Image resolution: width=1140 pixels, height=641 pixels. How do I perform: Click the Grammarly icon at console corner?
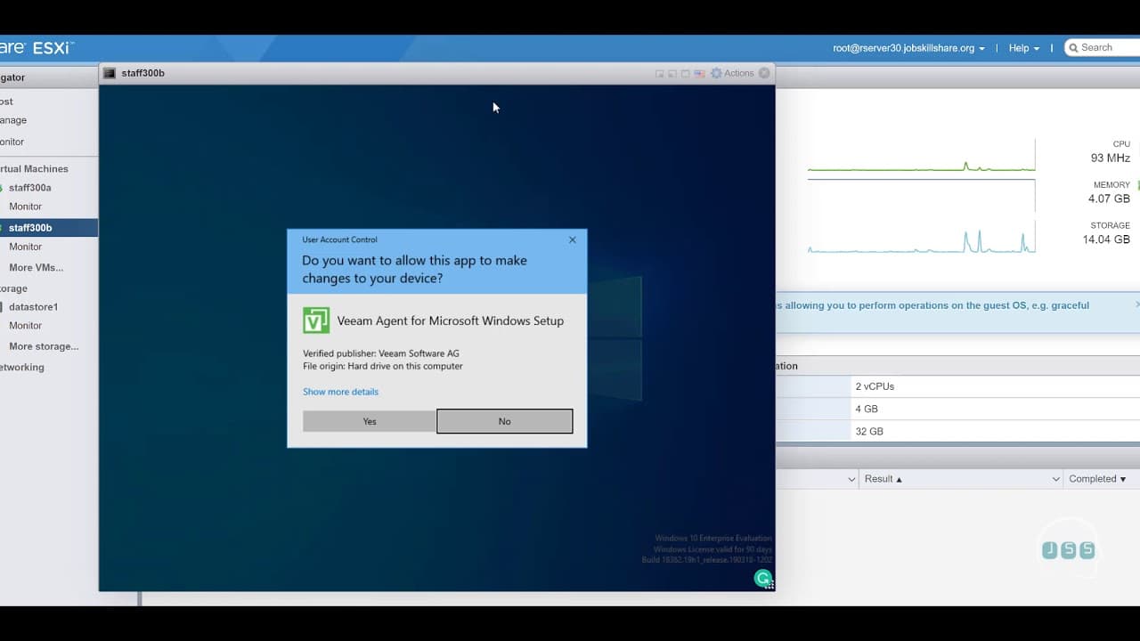tap(763, 579)
